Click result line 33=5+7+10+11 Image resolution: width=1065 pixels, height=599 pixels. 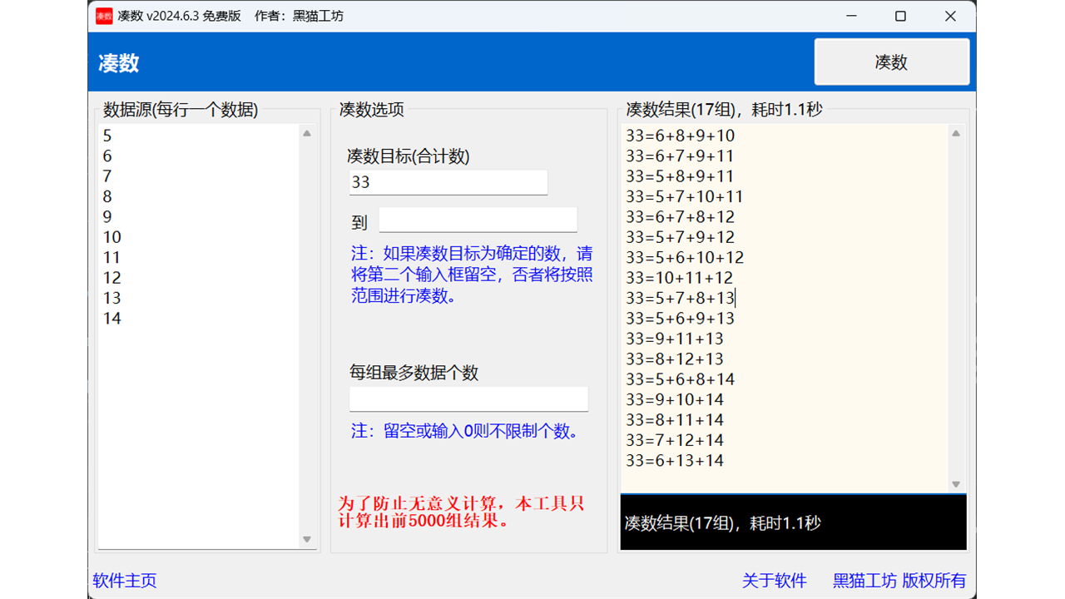click(685, 197)
